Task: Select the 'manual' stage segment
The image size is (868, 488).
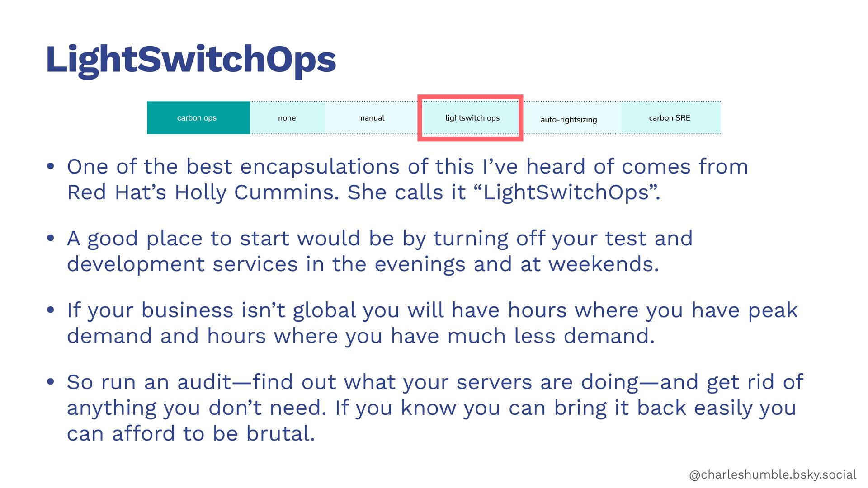Action: [x=371, y=118]
